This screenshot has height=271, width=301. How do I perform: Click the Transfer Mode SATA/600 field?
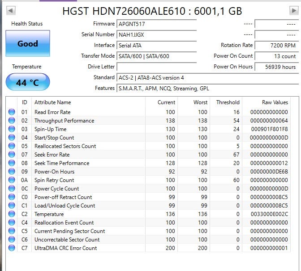tap(156, 56)
